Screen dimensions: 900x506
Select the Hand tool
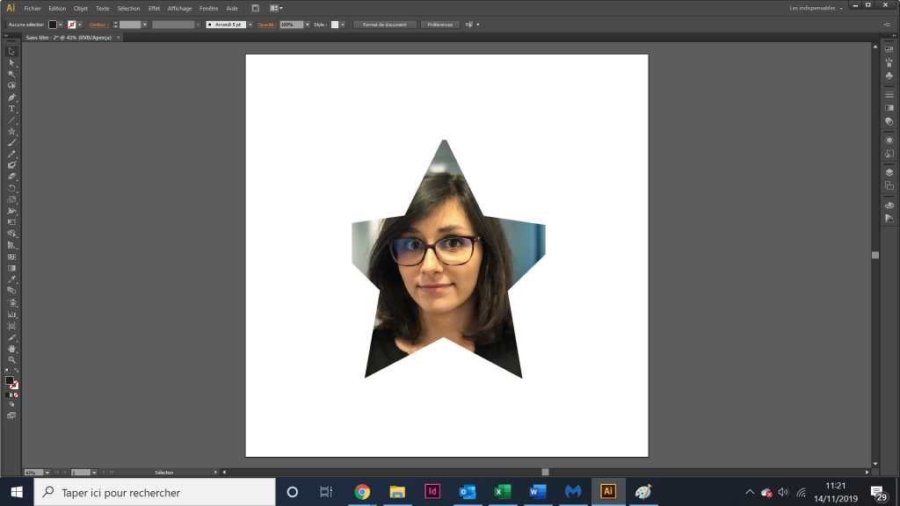(11, 348)
